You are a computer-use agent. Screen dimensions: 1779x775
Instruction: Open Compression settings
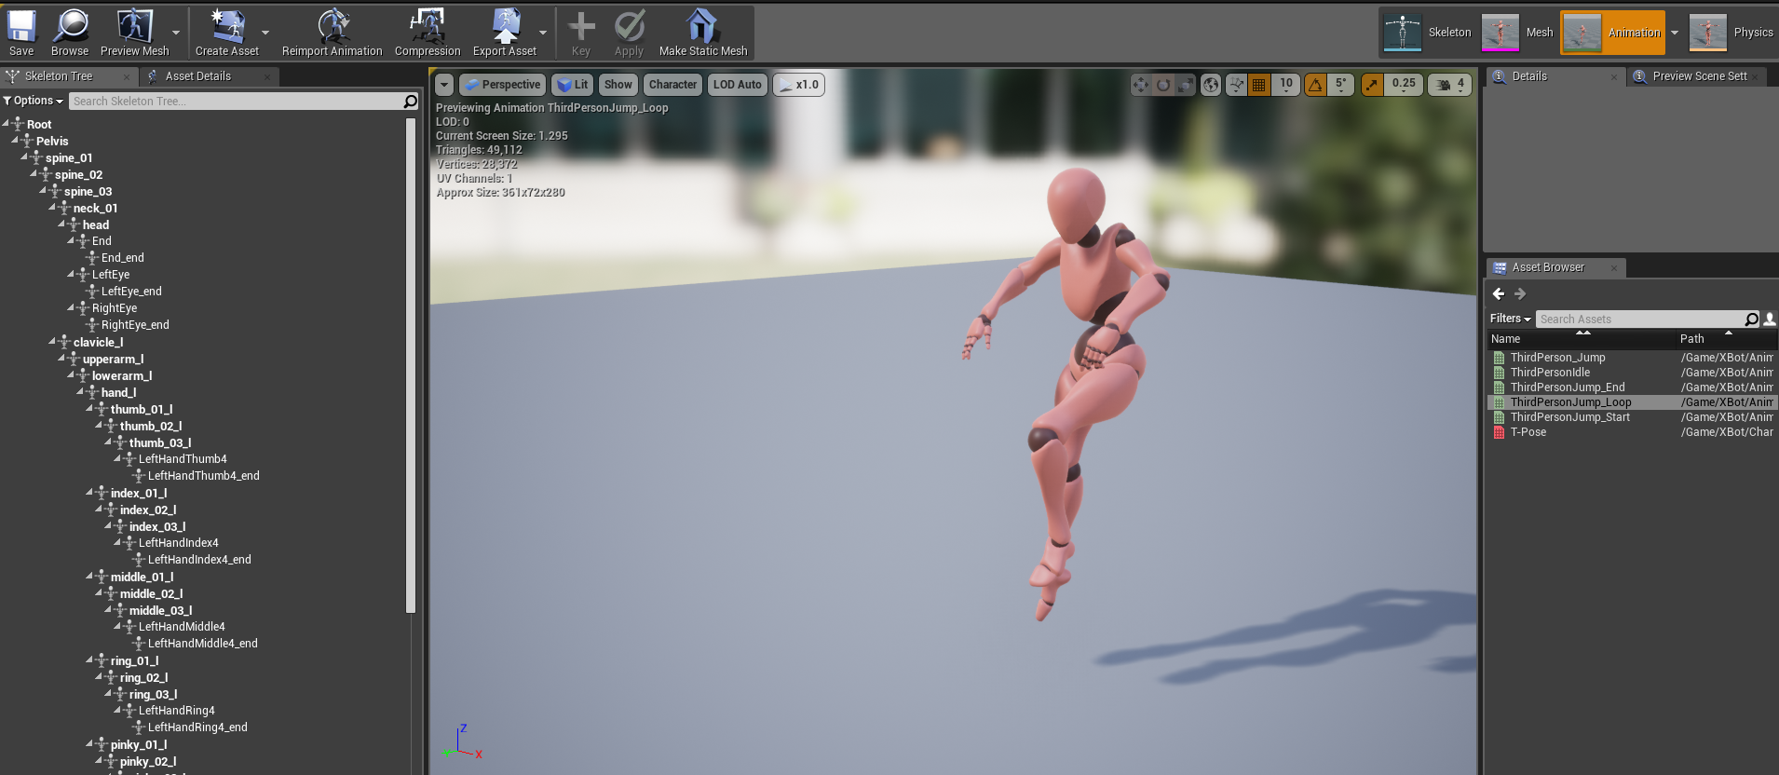click(428, 33)
